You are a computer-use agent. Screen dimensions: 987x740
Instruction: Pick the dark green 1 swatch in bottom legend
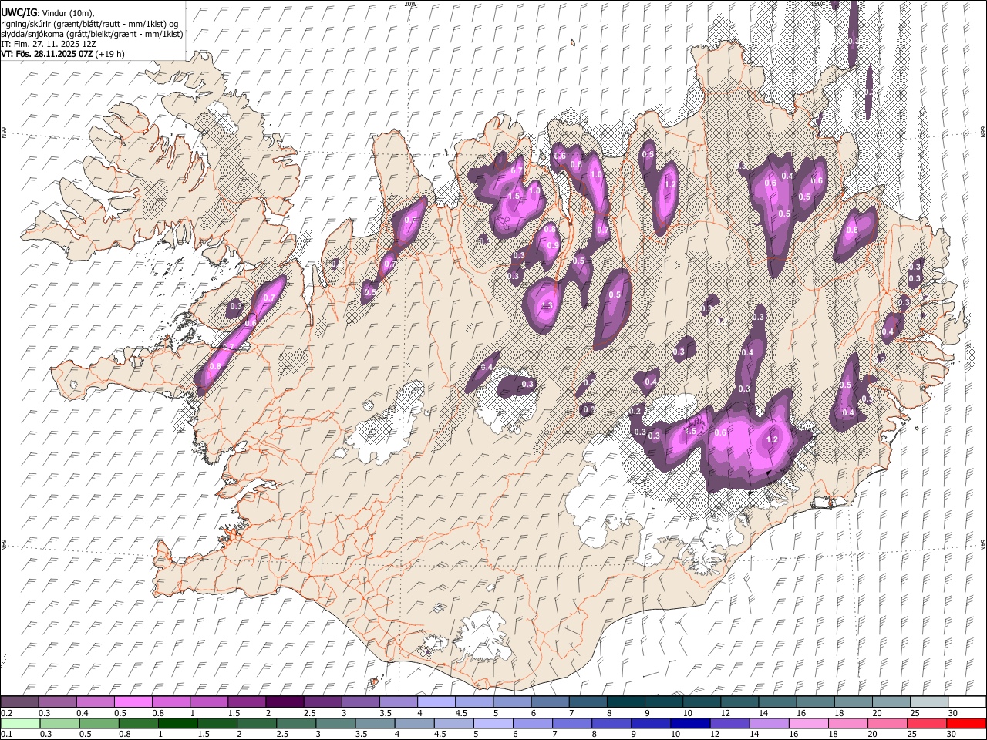[x=177, y=724]
